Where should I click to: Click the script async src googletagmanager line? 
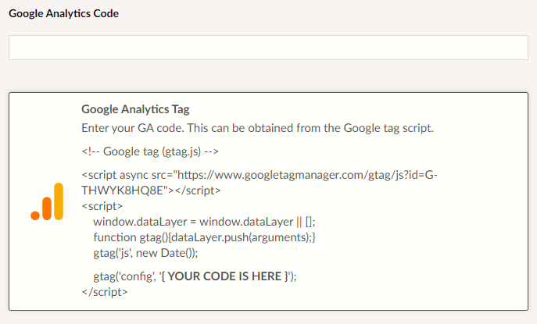point(260,175)
